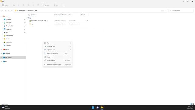Open the Ordenar dropdown in the toolbar
Image resolution: width=195 pixels, height=110 pixels.
tap(47, 5)
